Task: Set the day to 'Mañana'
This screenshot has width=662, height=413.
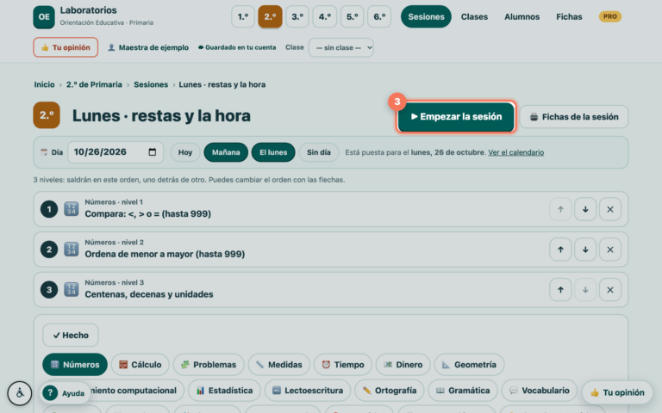Action: point(226,152)
